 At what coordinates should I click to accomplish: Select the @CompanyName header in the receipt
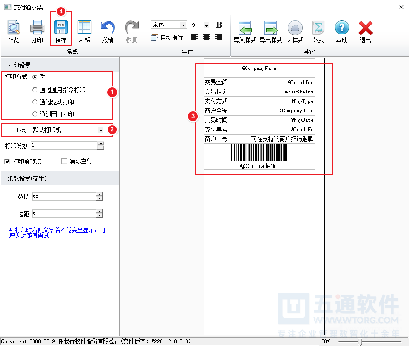tap(259, 68)
